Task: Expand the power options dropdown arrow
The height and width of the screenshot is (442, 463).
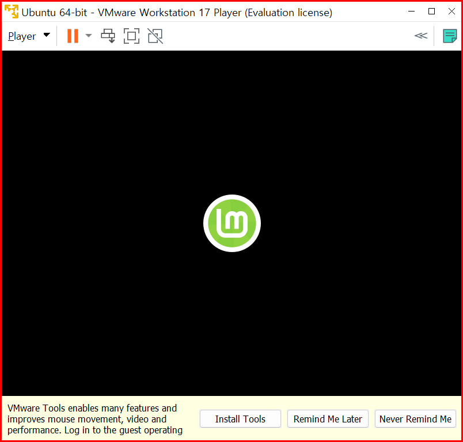Action: pyautogui.click(x=88, y=36)
